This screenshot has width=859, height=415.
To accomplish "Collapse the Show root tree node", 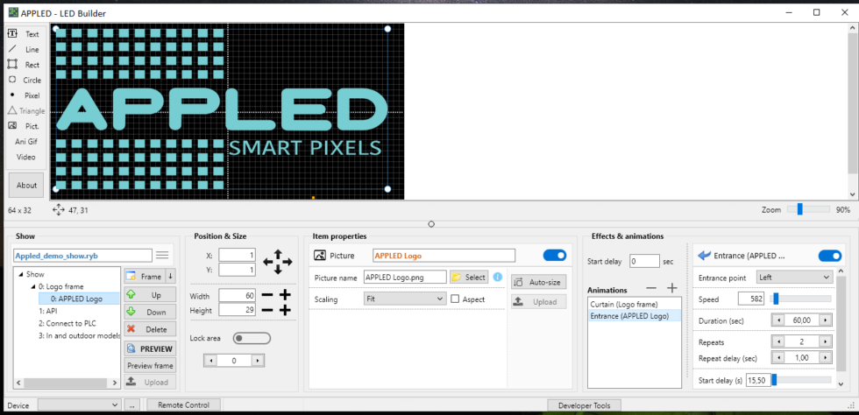I will point(21,274).
